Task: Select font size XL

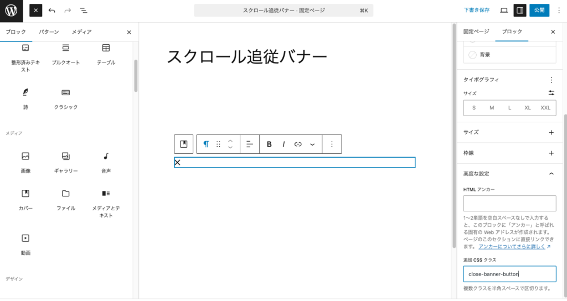Action: 528,108
